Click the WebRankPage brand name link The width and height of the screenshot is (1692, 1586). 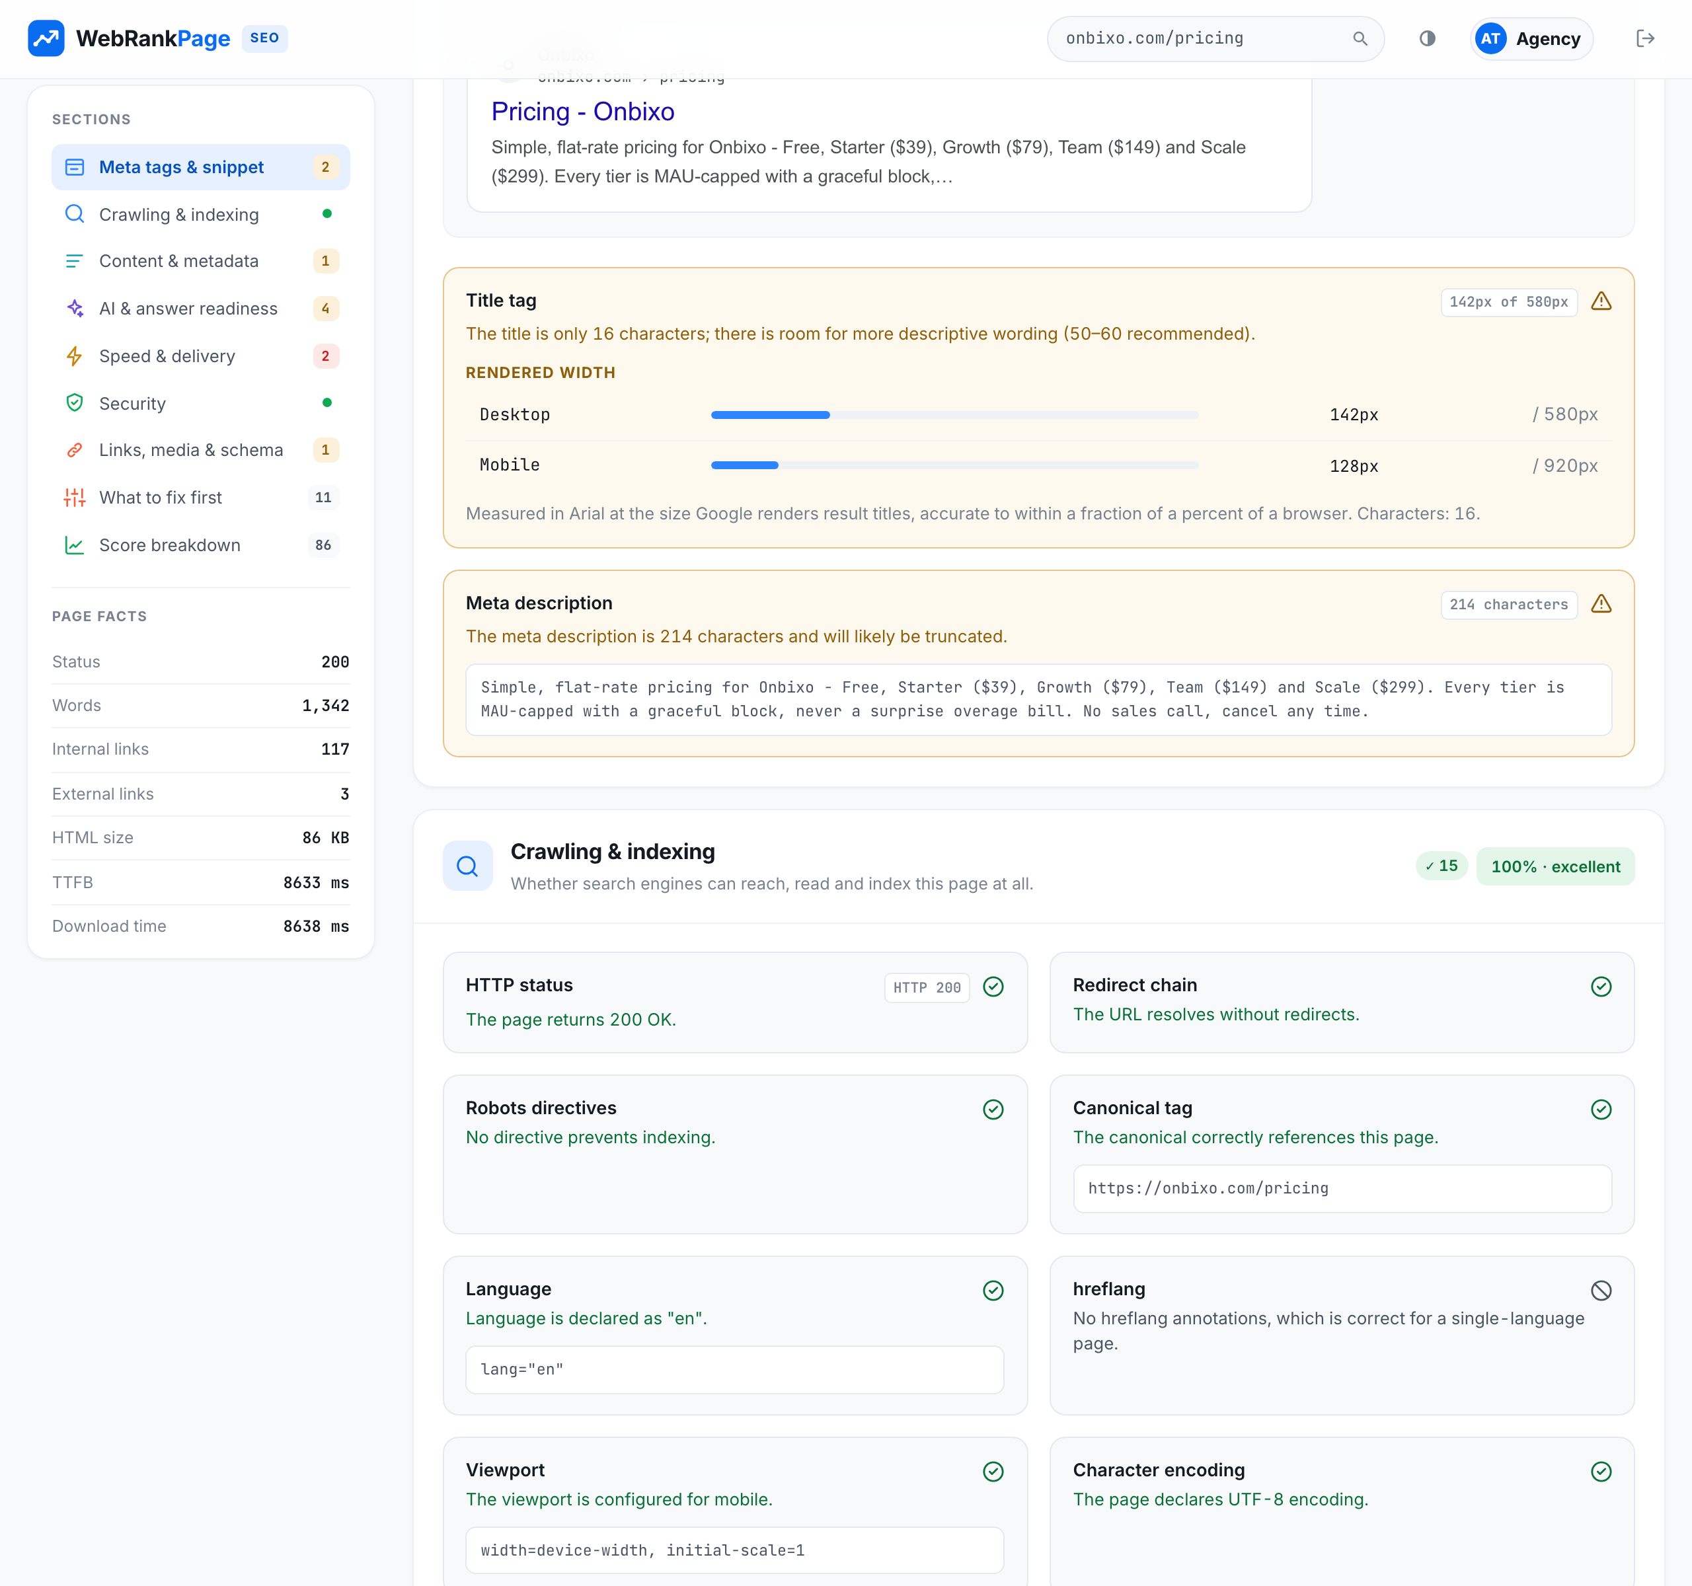click(x=153, y=38)
